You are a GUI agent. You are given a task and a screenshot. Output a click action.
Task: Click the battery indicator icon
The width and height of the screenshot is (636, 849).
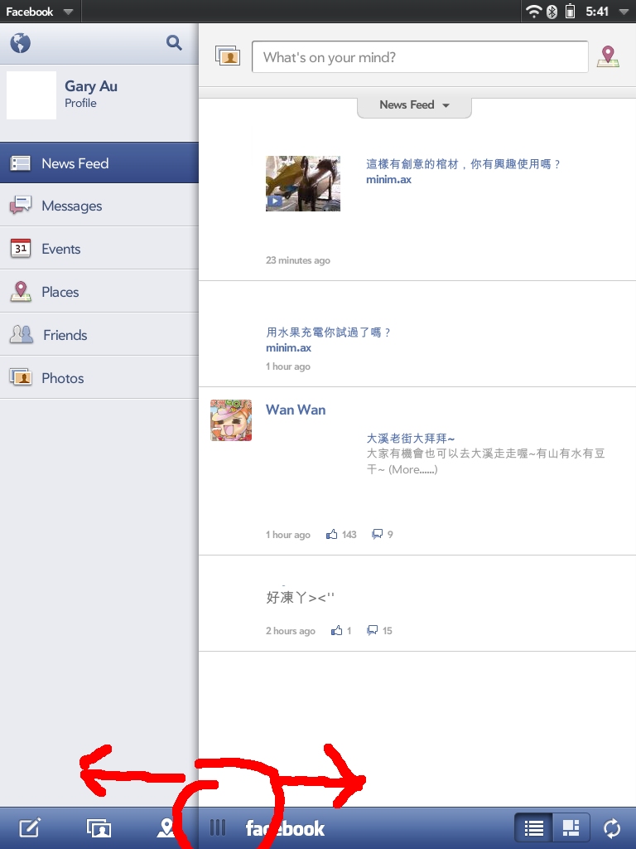coord(570,12)
